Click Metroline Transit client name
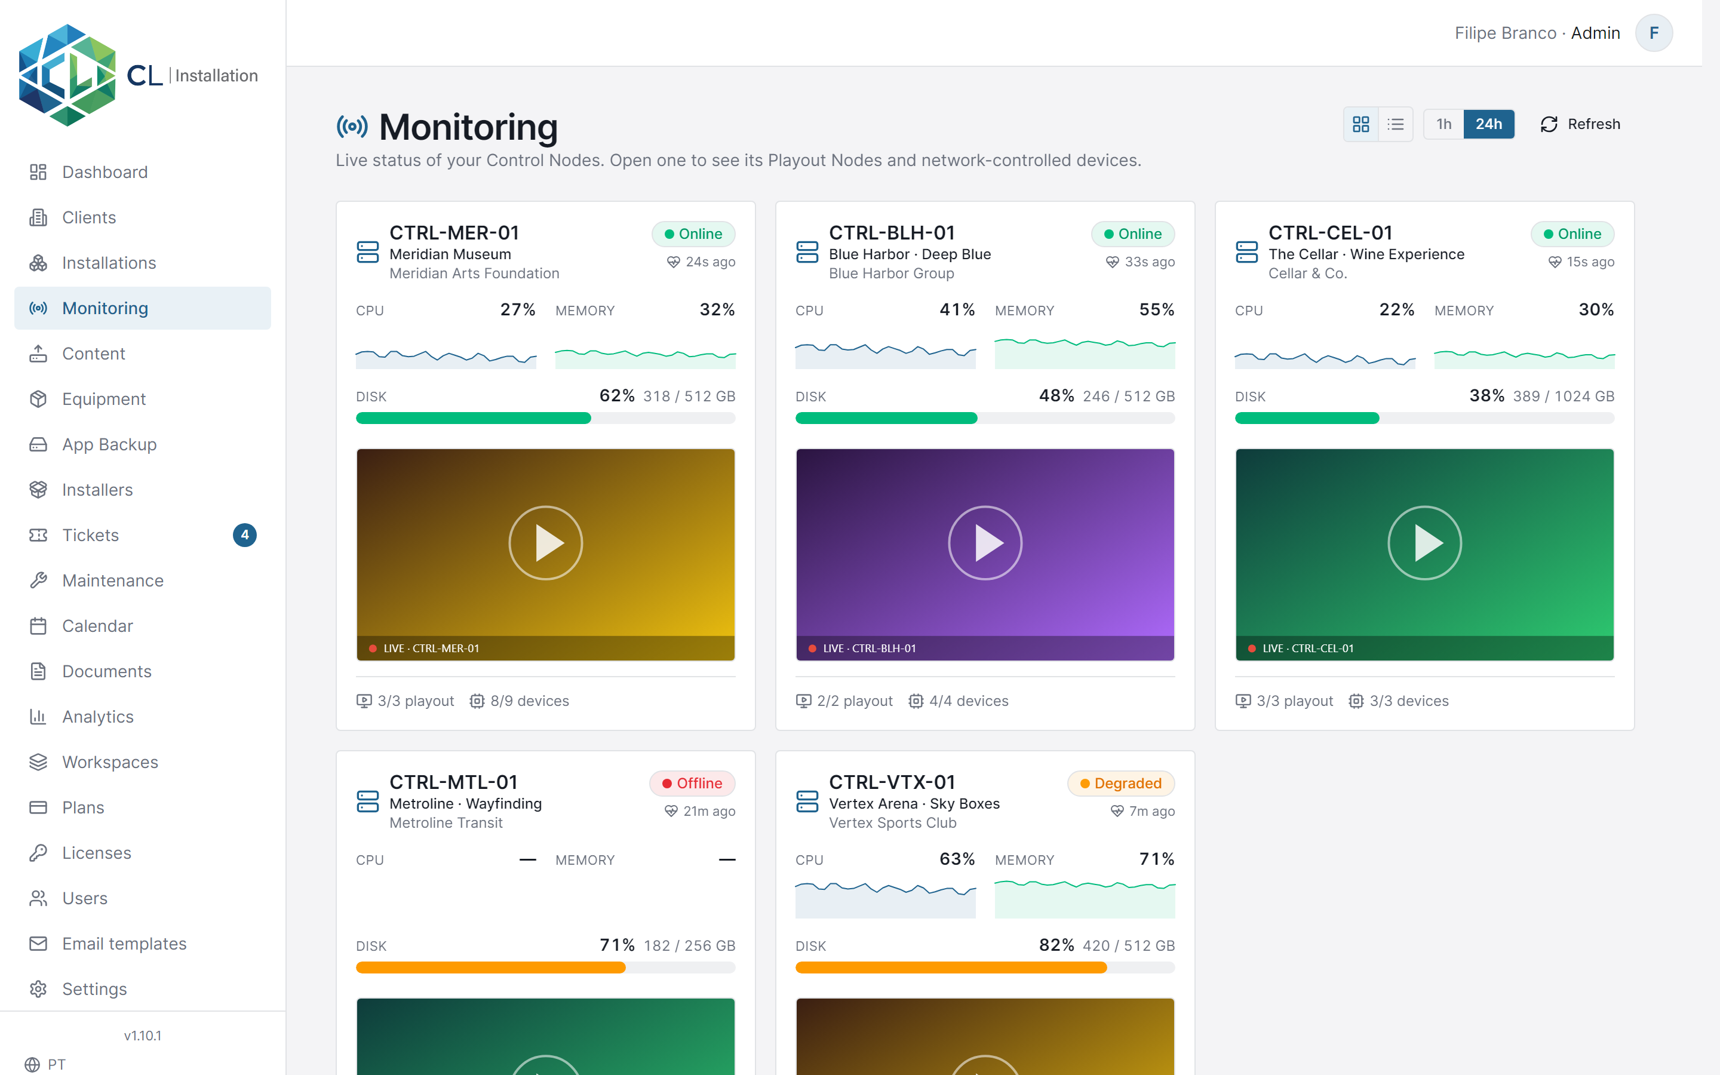 tap(446, 824)
